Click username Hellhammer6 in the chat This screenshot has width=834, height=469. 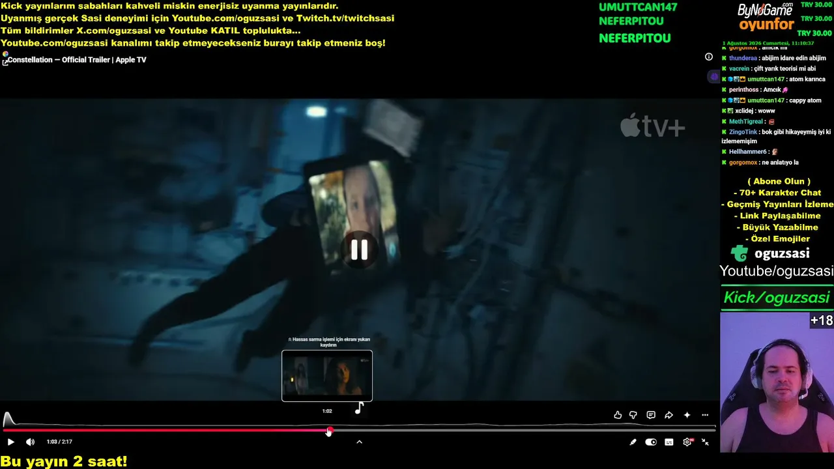click(x=747, y=152)
